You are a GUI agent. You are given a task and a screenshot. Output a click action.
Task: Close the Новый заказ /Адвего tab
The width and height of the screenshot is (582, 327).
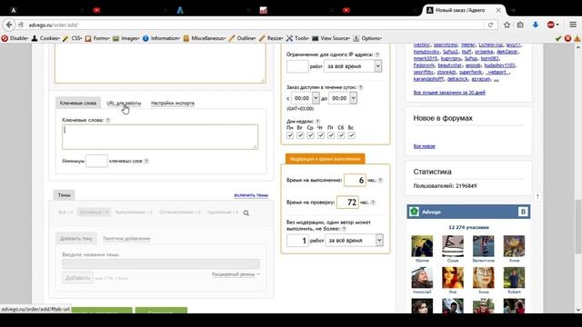[x=498, y=10]
